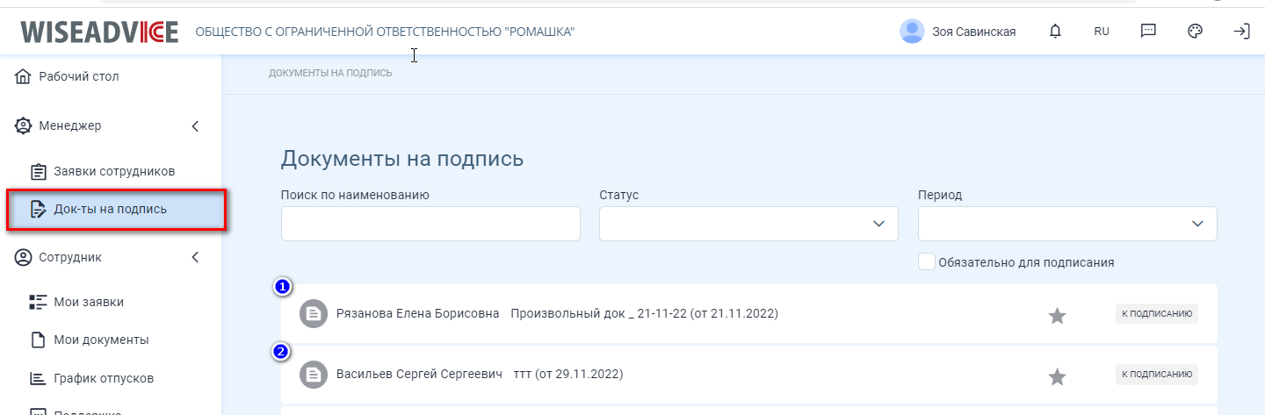Open Мои документы in sidebar

(x=100, y=340)
